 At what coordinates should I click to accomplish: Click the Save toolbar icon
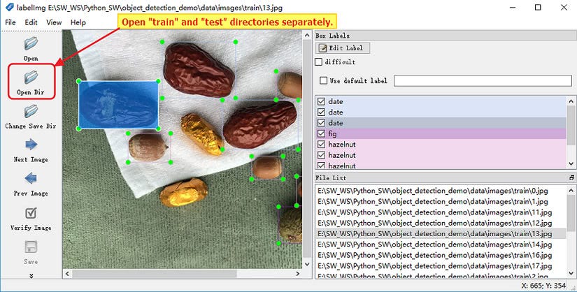click(31, 247)
